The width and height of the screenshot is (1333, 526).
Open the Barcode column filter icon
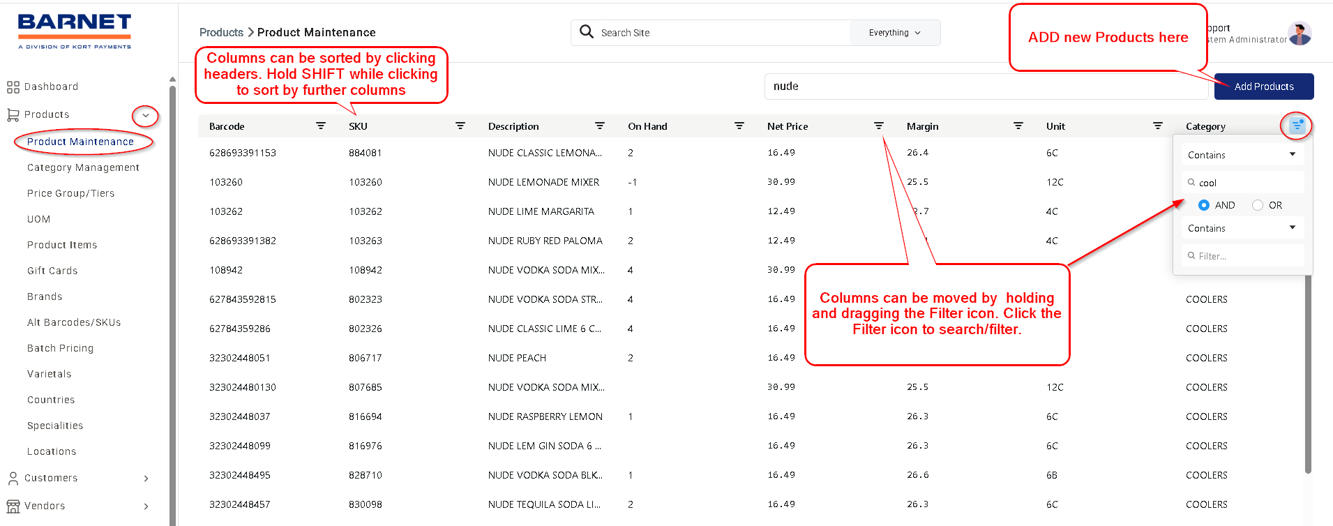321,126
